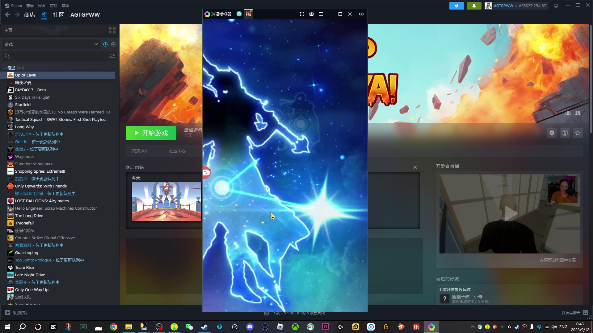
Task: Sort games by recent activity clock icon
Action: [x=105, y=44]
